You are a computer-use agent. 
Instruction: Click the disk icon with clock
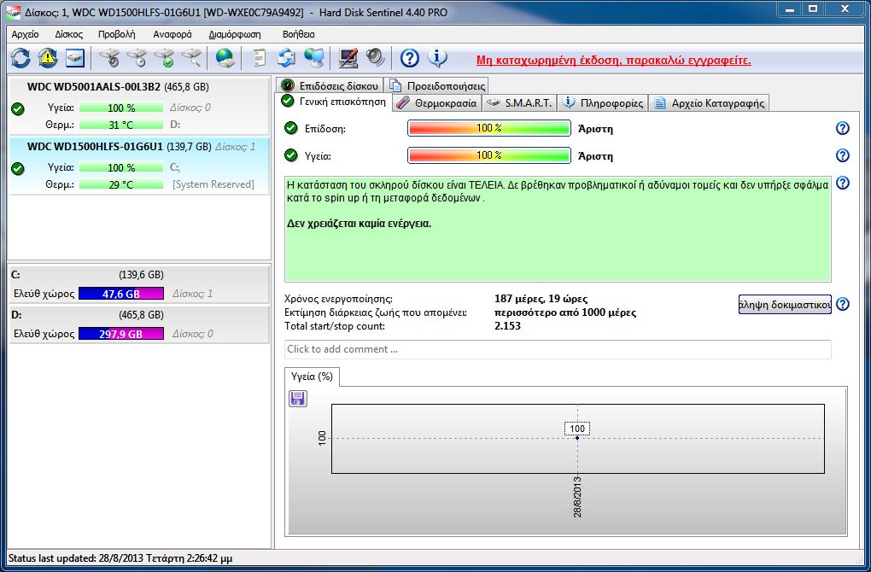(x=137, y=58)
